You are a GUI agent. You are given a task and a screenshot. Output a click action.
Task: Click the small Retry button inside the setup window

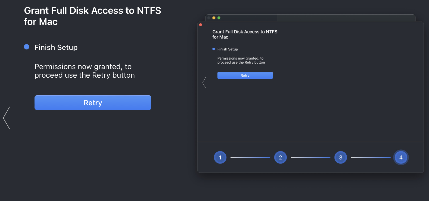pos(245,76)
